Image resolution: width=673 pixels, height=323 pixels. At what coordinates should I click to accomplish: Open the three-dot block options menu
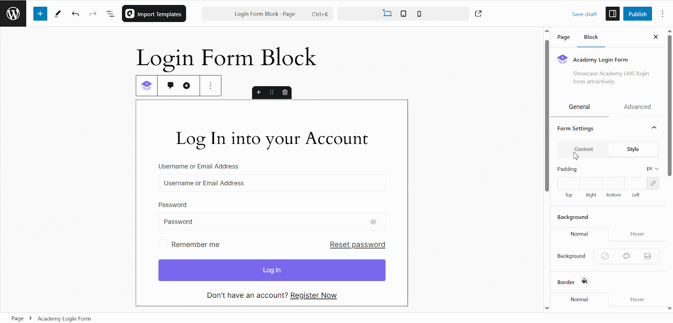pos(210,85)
